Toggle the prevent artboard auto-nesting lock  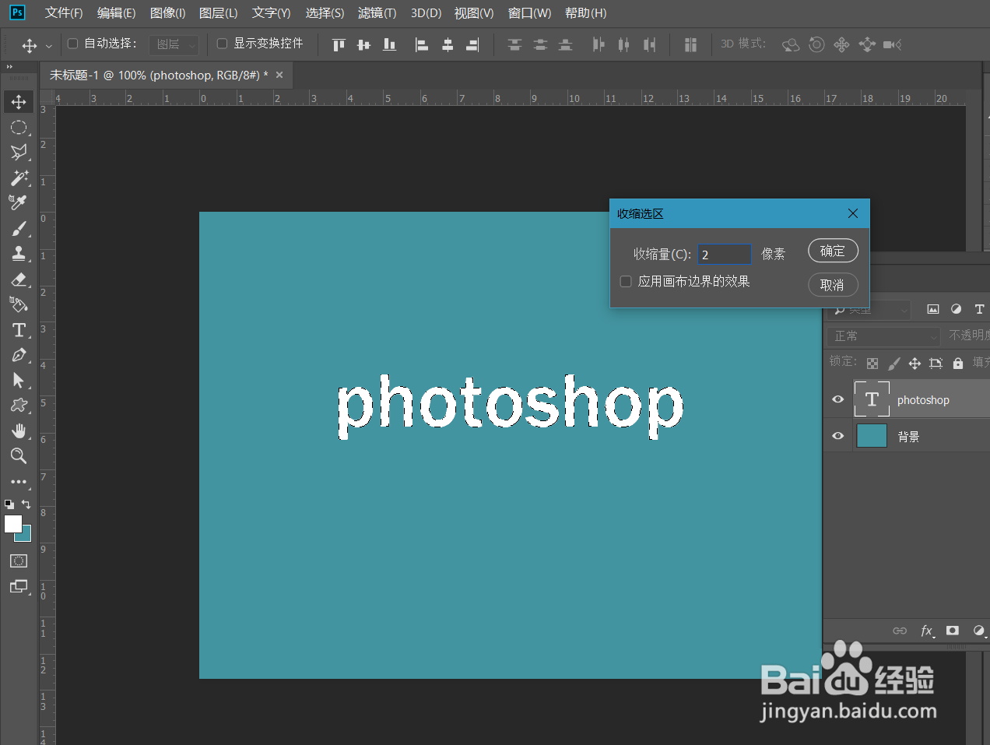(x=936, y=364)
